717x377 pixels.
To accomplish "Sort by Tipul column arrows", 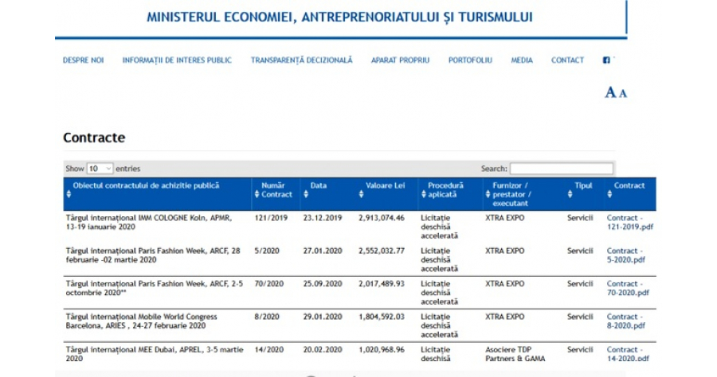I will pos(570,194).
